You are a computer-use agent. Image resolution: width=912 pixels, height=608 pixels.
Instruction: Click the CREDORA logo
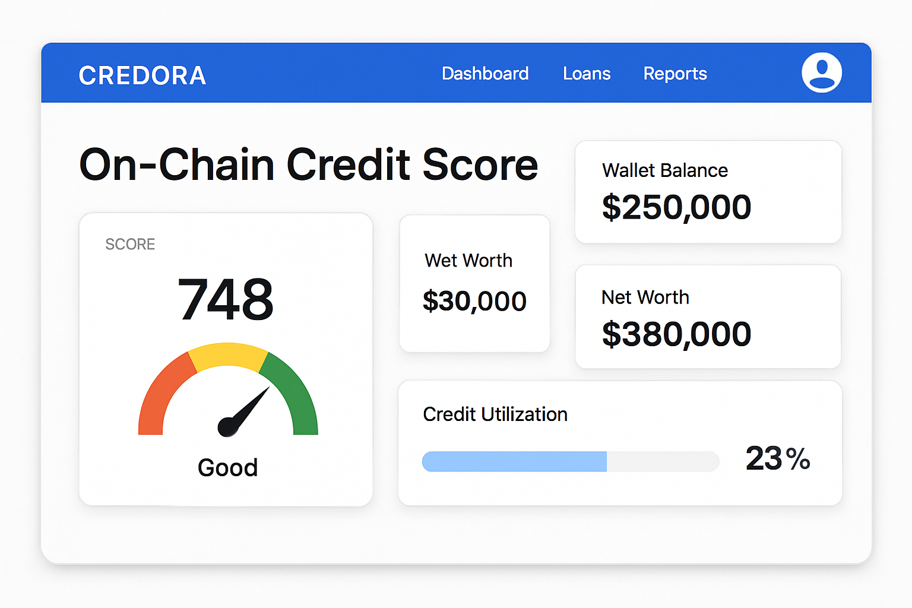pos(142,75)
